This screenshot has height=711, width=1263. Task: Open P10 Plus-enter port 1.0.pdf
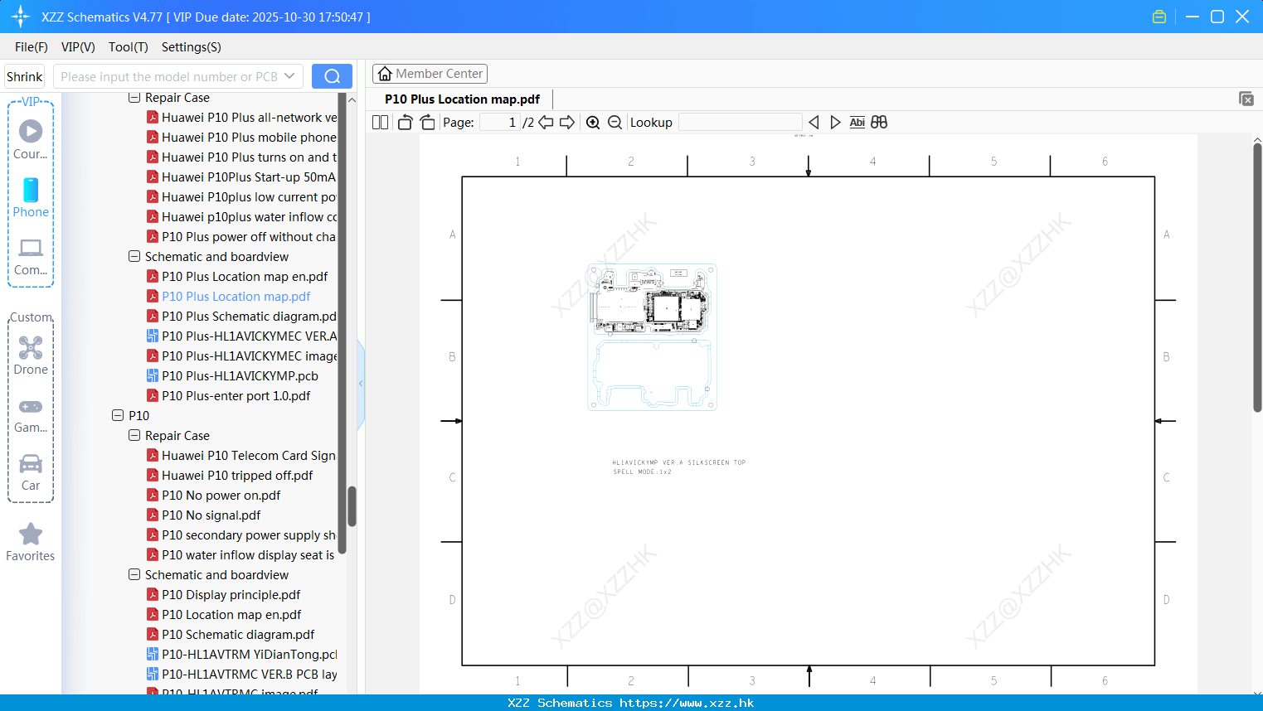(228, 395)
